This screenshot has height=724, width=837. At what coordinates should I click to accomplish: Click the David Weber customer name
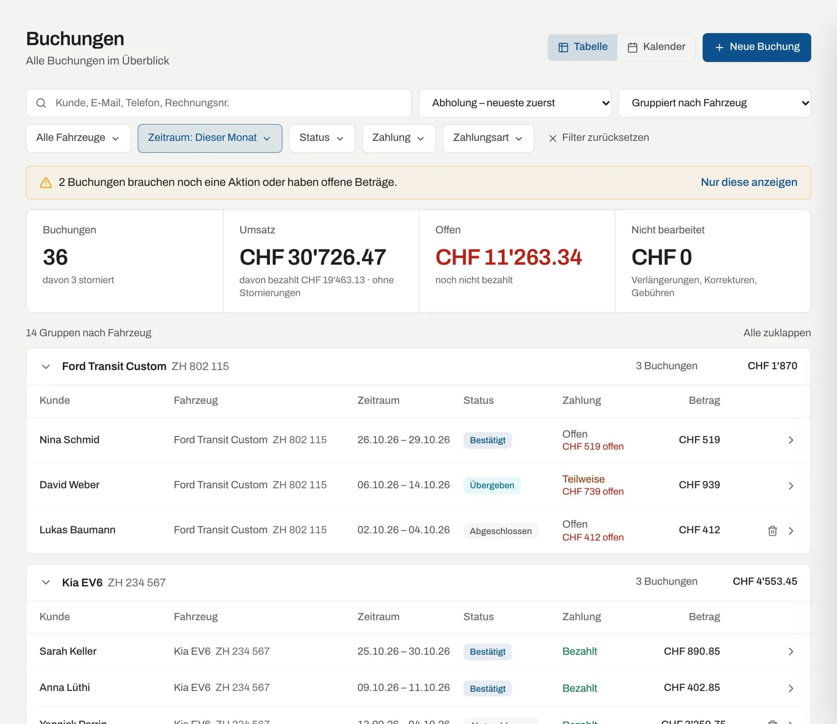point(70,485)
